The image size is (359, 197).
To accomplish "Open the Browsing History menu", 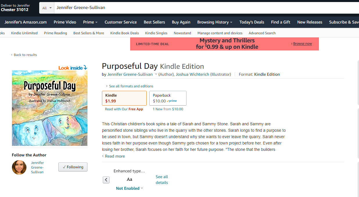I will pos(215,22).
